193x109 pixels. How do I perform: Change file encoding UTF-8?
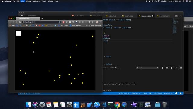coord(144,94)
